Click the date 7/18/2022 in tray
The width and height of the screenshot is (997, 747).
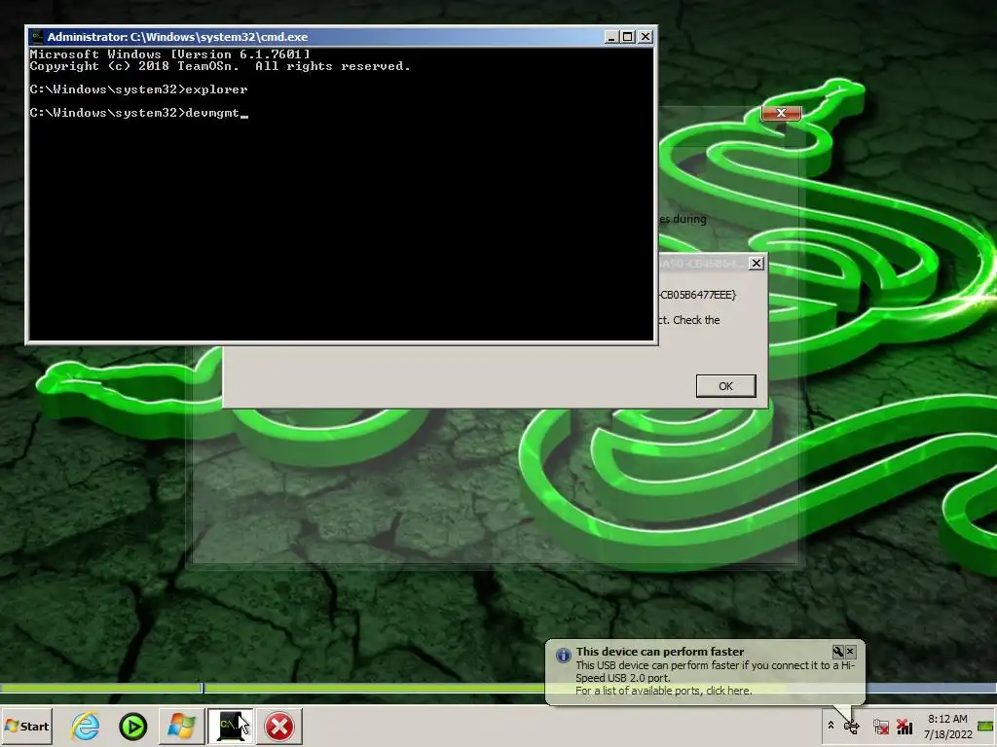point(948,734)
